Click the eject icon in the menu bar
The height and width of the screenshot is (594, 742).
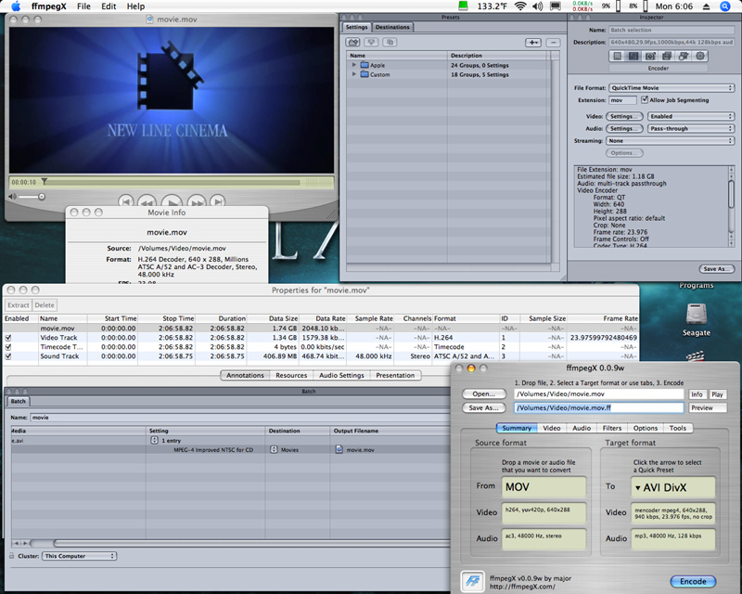click(x=706, y=6)
